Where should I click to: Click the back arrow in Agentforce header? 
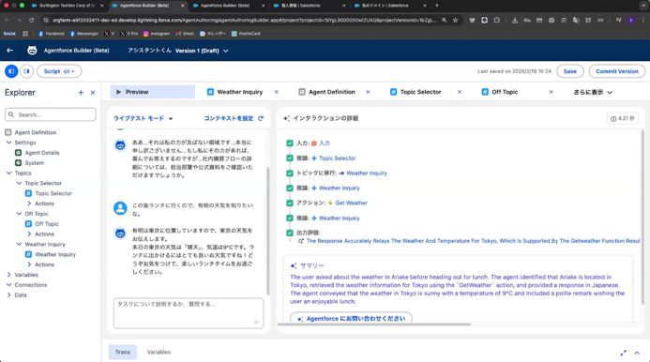click(10, 51)
